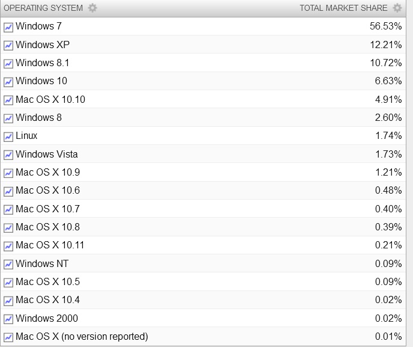Sort by Total Market Share header
Image resolution: width=413 pixels, height=347 pixels.
point(343,8)
